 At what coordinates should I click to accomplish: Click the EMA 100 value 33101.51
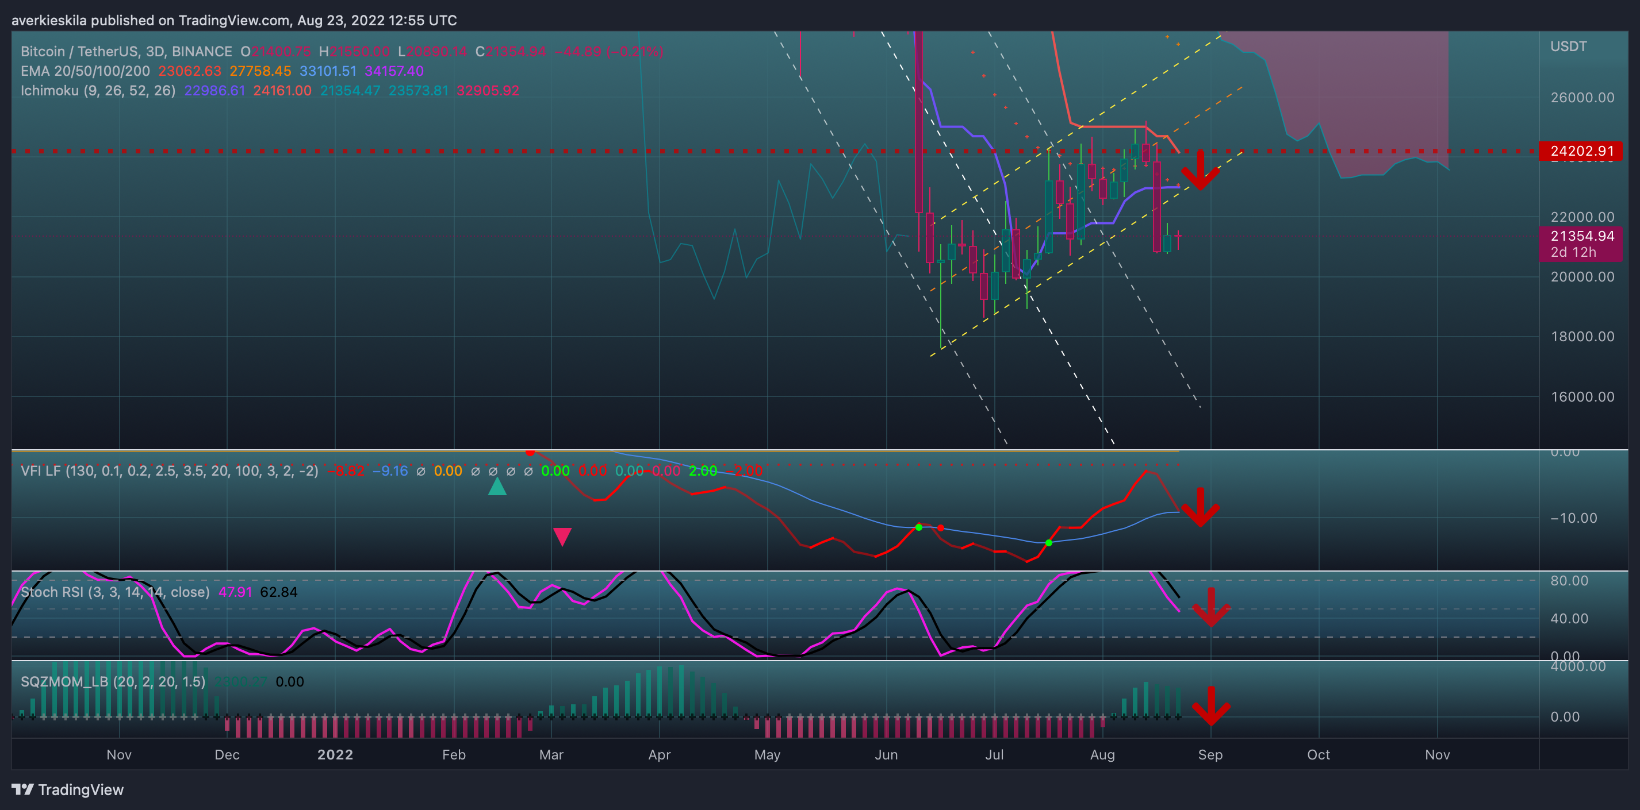point(328,71)
